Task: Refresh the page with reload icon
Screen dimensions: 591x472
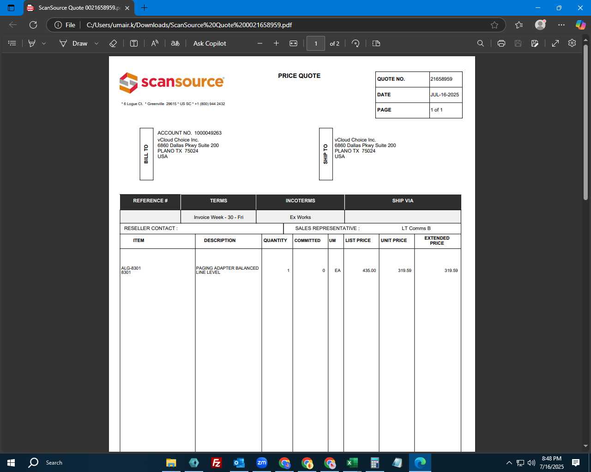Action: 33,25
